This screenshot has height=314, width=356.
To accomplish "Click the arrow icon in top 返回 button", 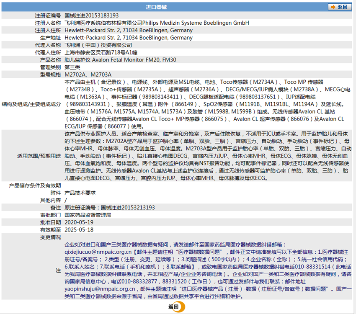I will click(x=333, y=7).
